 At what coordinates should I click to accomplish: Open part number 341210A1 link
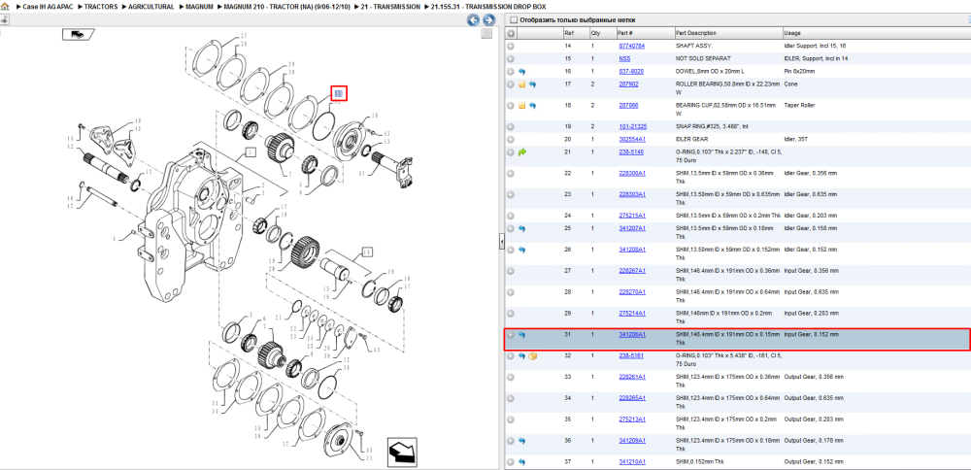(632, 462)
